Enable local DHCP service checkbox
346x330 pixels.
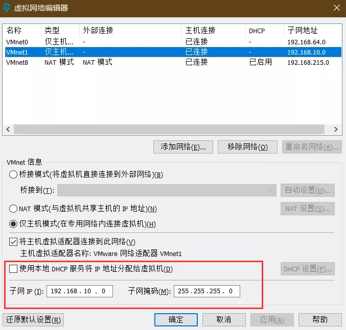(x=13, y=269)
